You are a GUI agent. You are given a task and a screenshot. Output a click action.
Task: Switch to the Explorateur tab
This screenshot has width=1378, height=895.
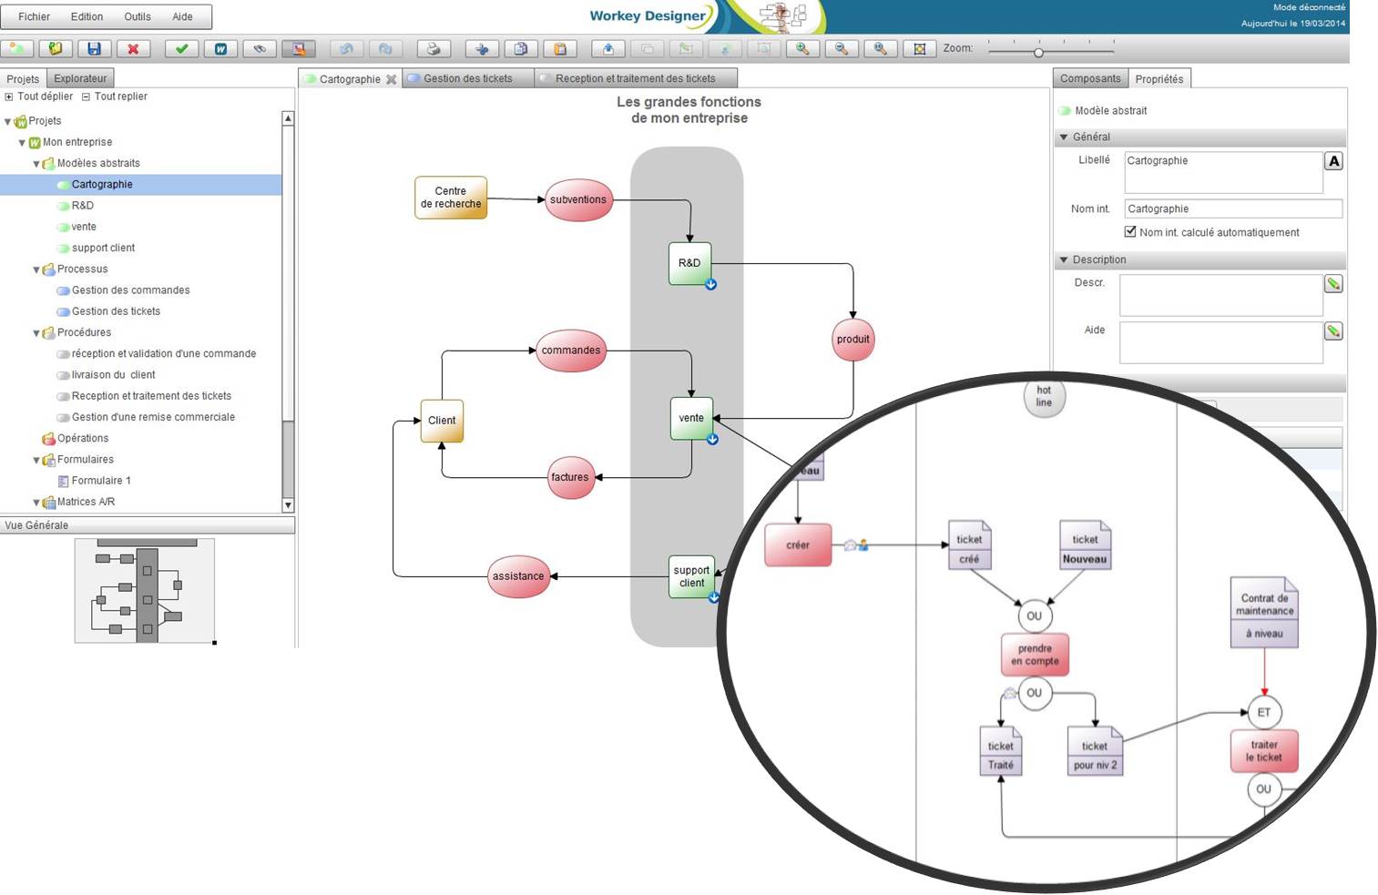pos(80,78)
